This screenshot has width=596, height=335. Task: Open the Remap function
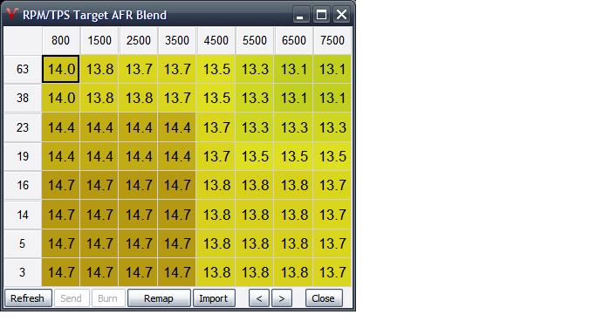(159, 298)
